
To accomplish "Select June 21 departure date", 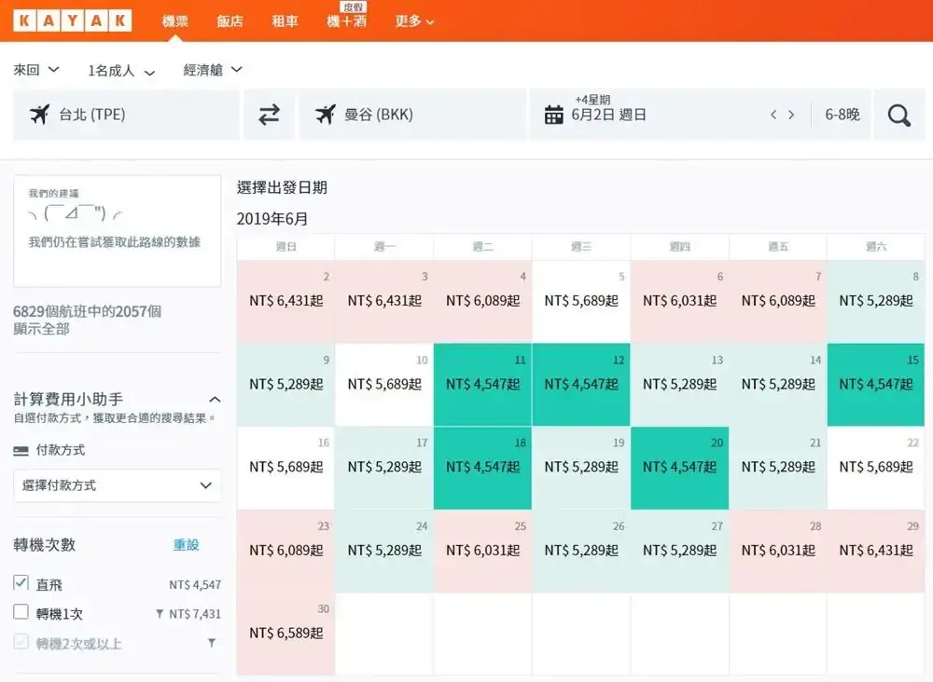I will 778,468.
